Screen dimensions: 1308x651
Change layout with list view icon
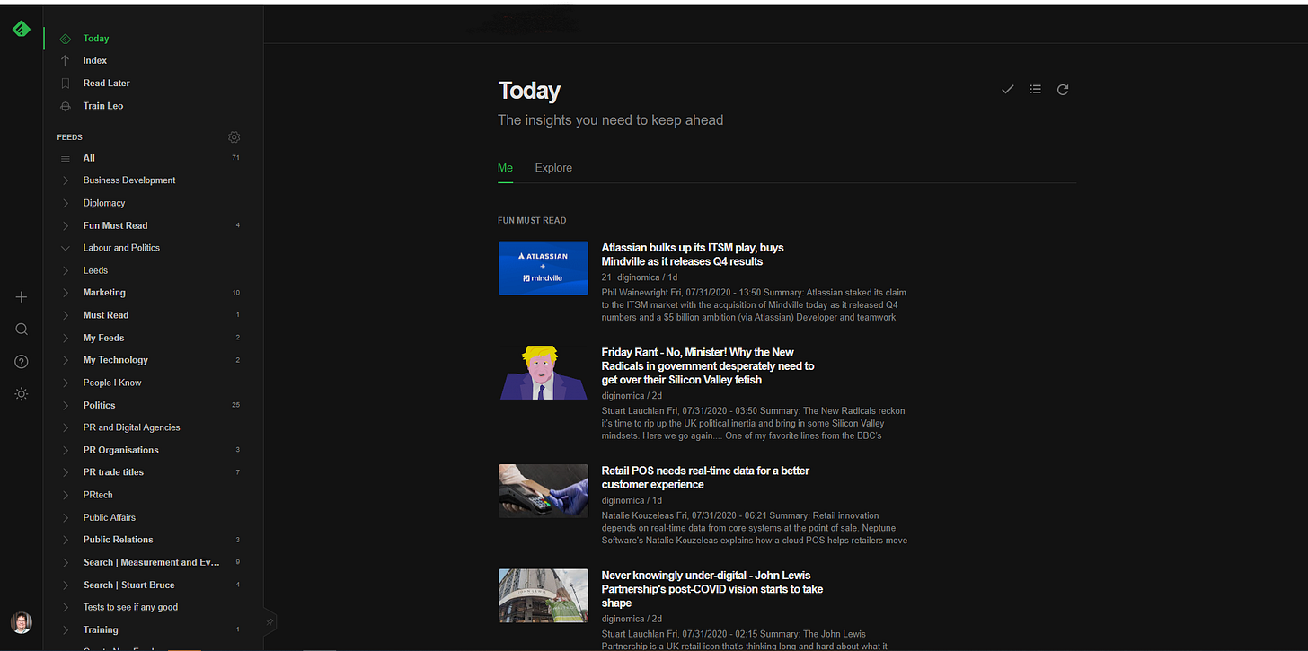[1035, 90]
